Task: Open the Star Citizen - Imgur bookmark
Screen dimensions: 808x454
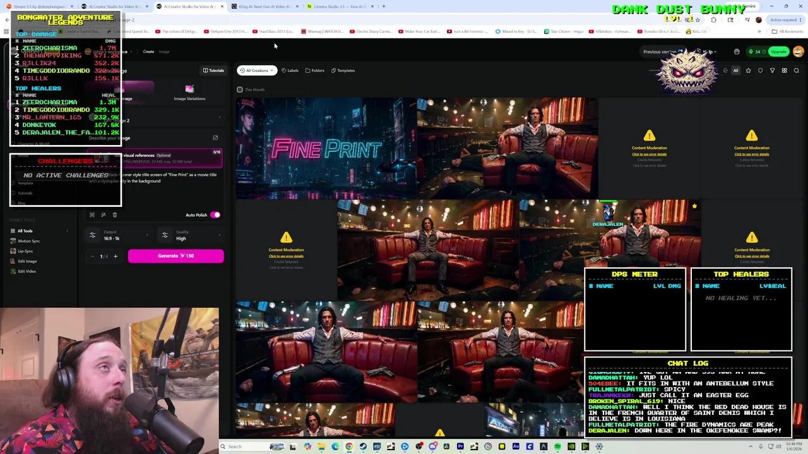Action: tap(564, 32)
